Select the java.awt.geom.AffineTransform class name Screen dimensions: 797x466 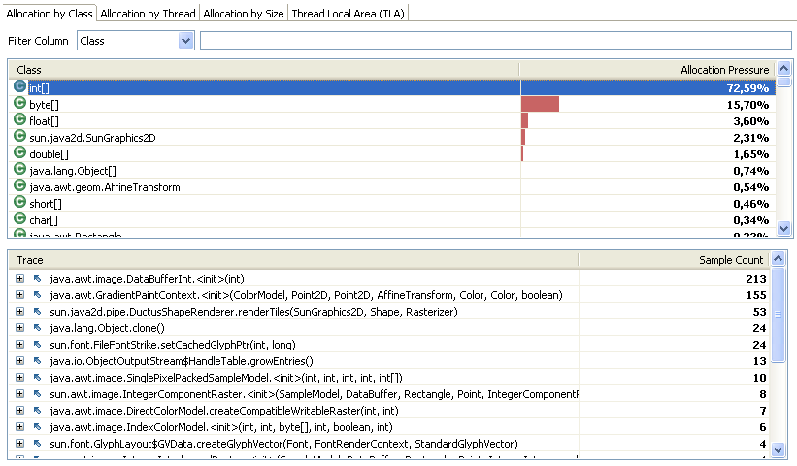pos(105,187)
